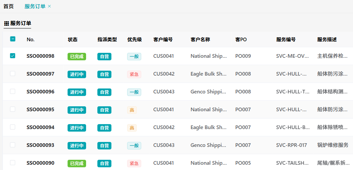353x170 pixels.
Task: Click service code SVC-RPR-017
Action: click(x=291, y=145)
